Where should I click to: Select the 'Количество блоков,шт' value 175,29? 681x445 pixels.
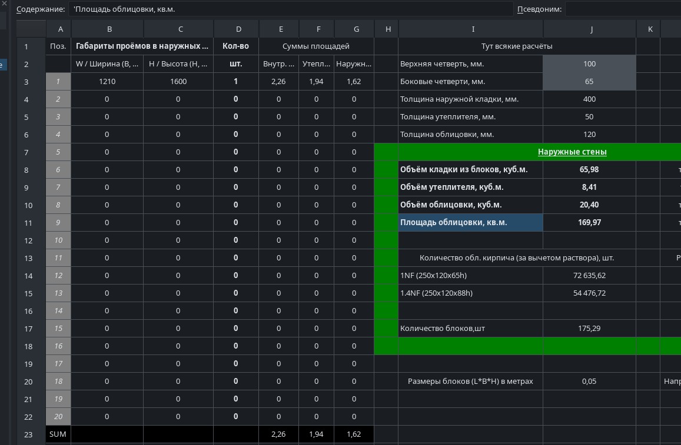pyautogui.click(x=589, y=329)
